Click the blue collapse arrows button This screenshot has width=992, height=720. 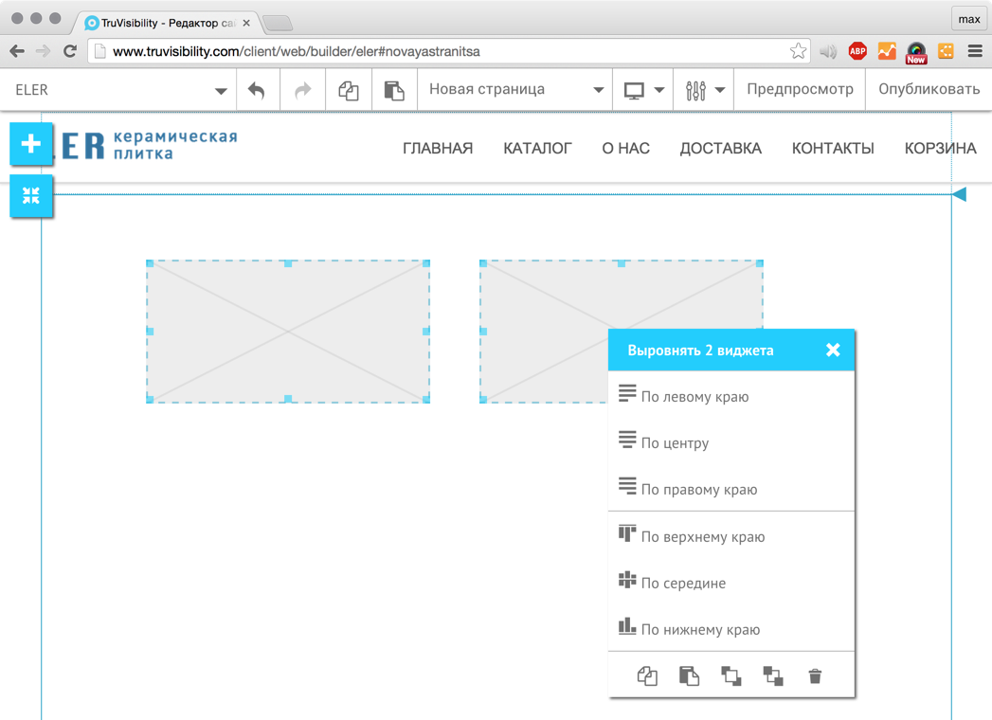pyautogui.click(x=31, y=195)
